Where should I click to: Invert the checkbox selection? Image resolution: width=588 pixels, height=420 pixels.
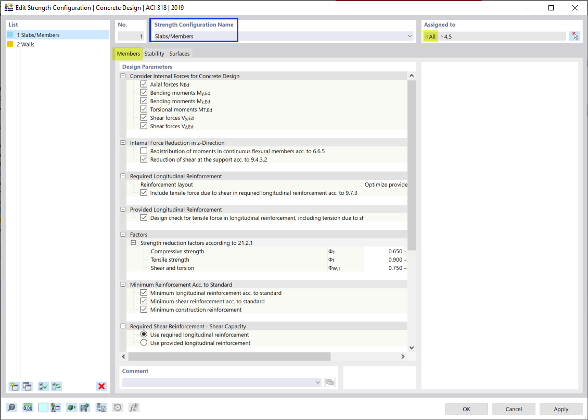56,386
